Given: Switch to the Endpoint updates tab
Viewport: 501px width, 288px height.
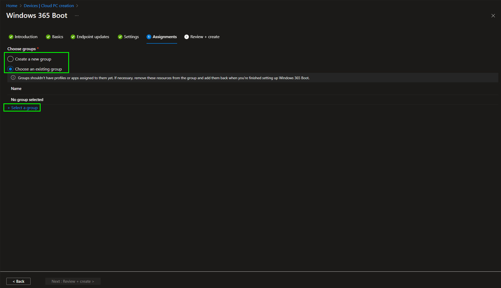Looking at the screenshot, I should [93, 37].
